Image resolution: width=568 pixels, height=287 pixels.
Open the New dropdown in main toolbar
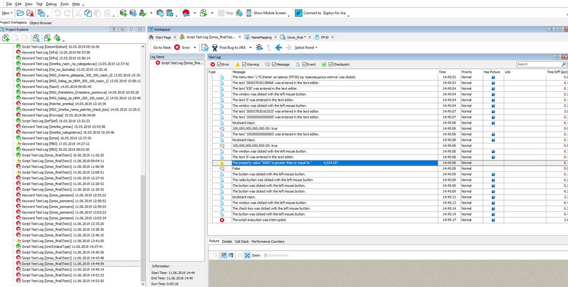click(7, 12)
